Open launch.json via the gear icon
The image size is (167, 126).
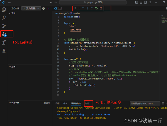coord(43,9)
